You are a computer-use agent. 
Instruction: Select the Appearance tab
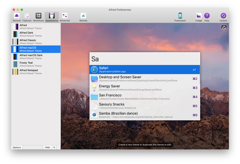pyautogui.click(x=52, y=17)
